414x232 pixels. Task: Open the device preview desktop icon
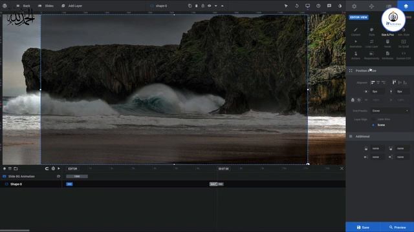[x=308, y=6]
